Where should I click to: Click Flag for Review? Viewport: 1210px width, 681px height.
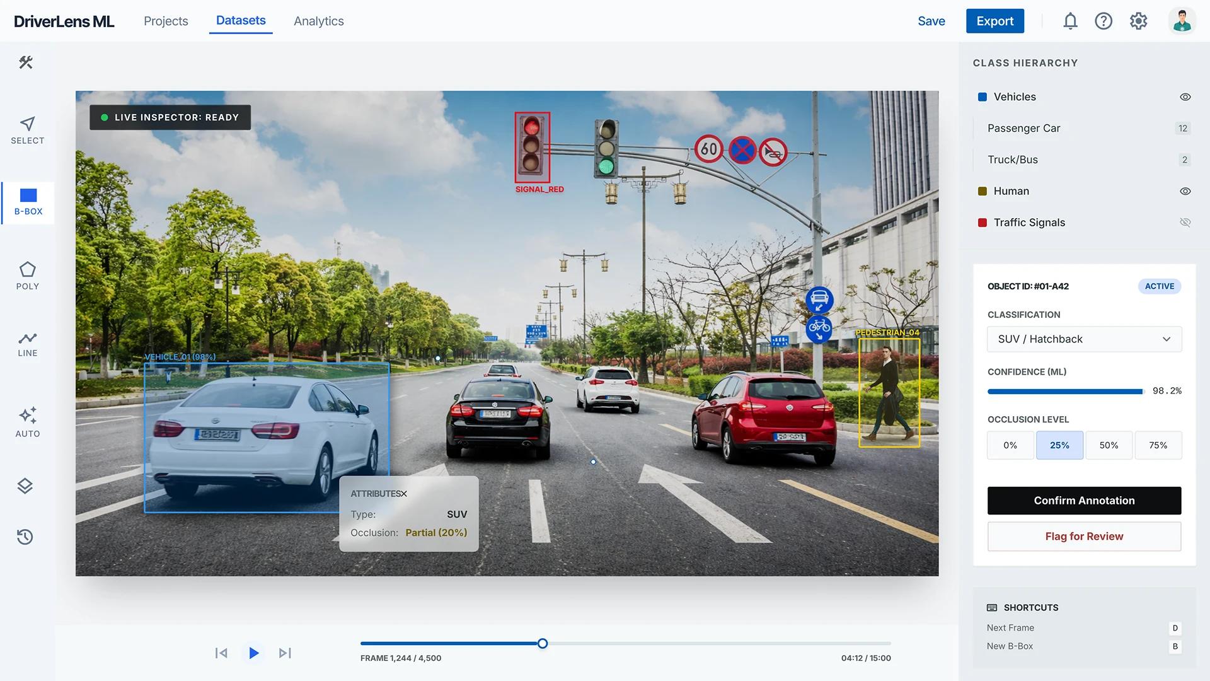[1084, 537]
